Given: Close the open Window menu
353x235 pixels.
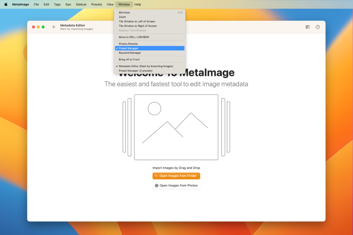Looking at the screenshot, I should pos(124,4).
